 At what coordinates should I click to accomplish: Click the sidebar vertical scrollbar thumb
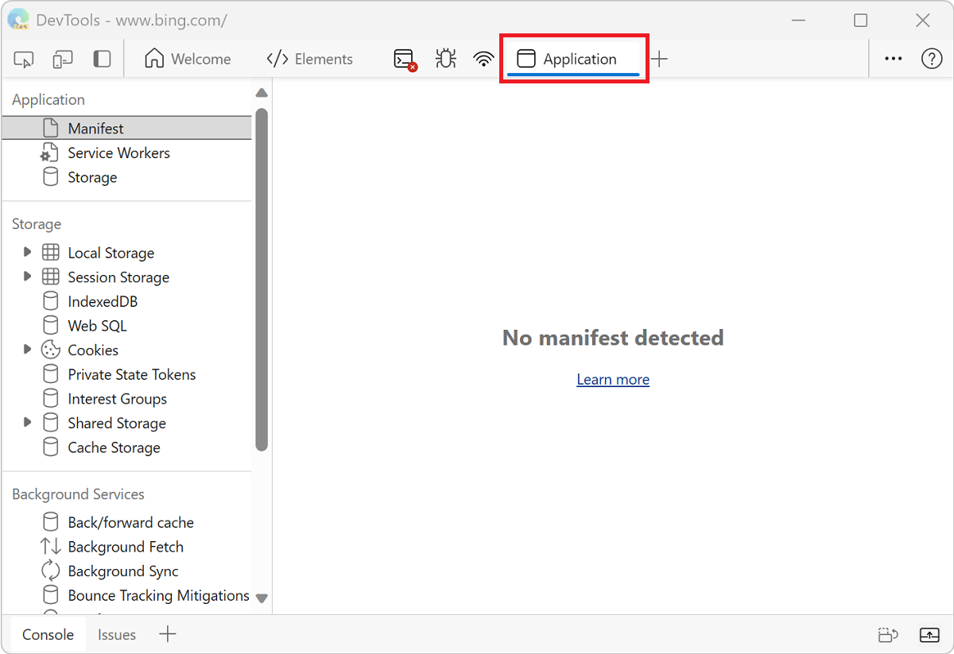[262, 280]
